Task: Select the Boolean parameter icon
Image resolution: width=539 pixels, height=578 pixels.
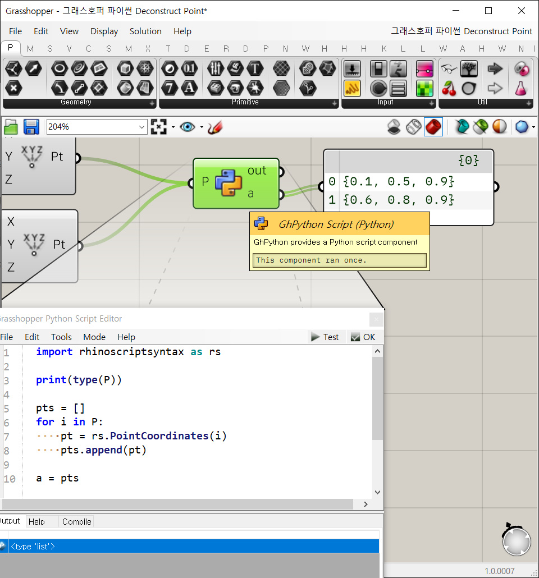Action: pyautogui.click(x=170, y=68)
